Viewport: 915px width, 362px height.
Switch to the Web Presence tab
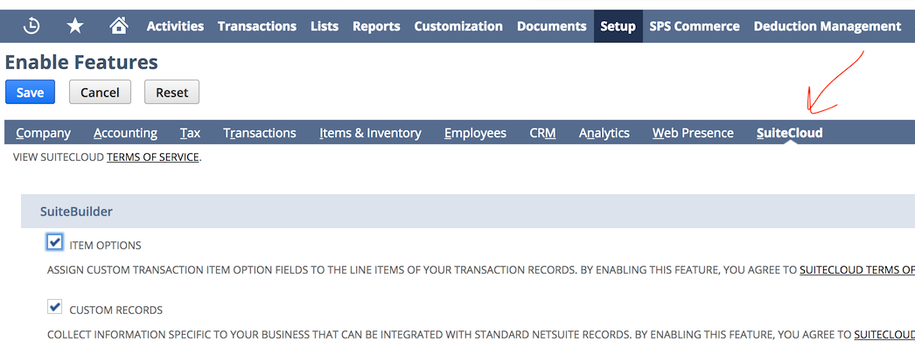pos(693,133)
